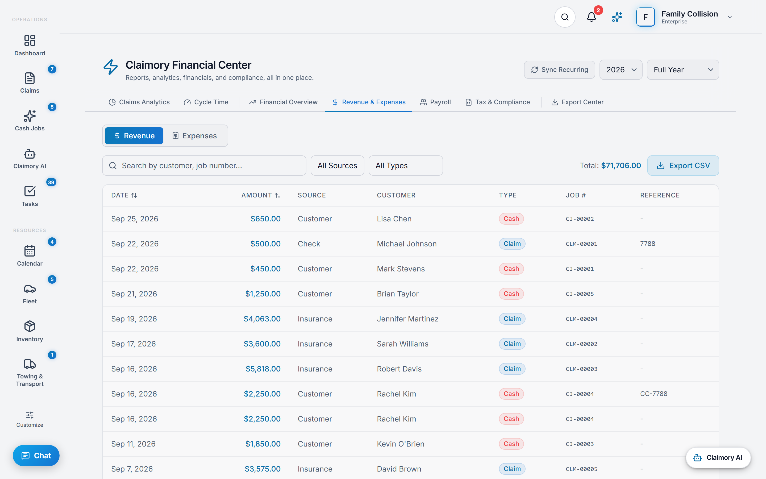Viewport: 766px width, 479px height.
Task: Switch to Claims Analytics tab
Action: [139, 102]
